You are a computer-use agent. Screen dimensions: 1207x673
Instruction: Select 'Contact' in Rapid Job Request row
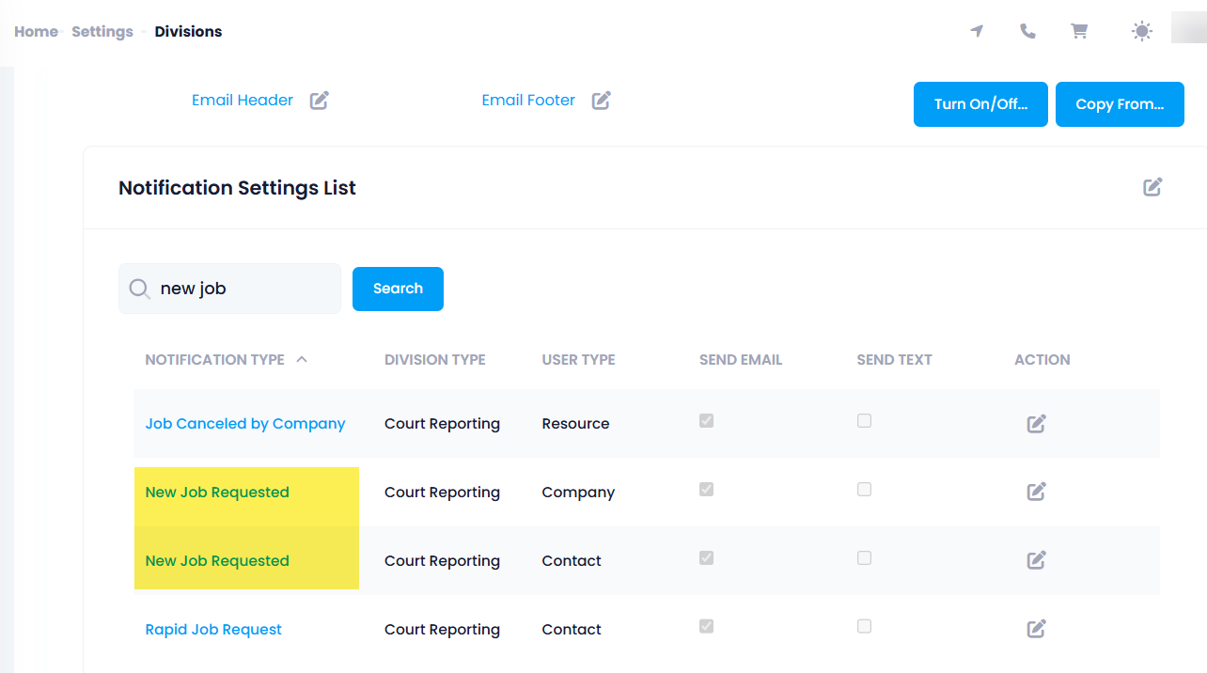tap(572, 630)
